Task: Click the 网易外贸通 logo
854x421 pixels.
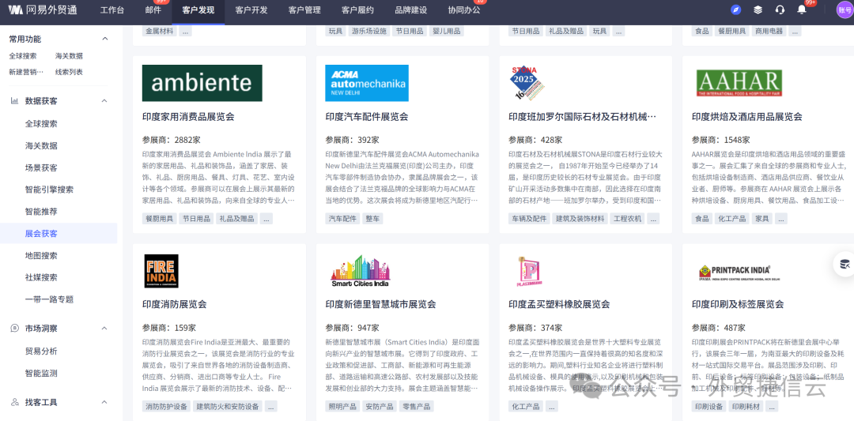Action: [43, 9]
